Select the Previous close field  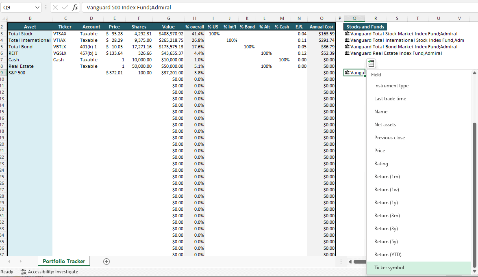[419, 138]
